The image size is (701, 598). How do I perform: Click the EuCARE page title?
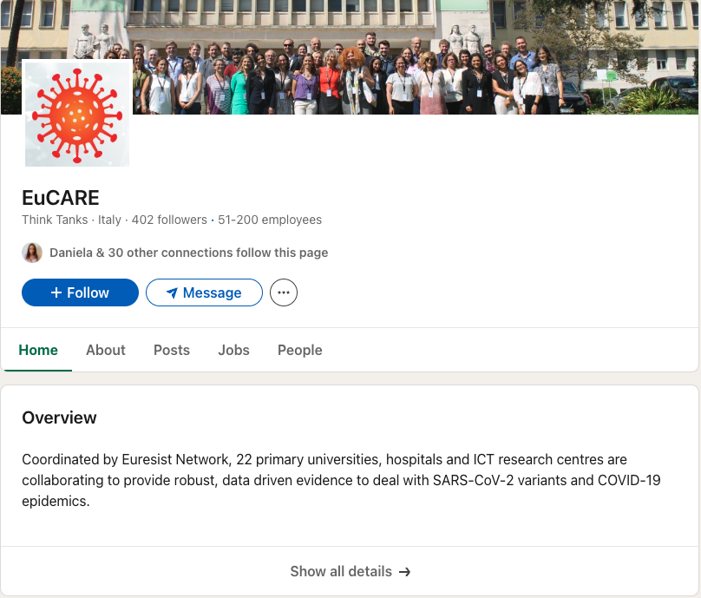(61, 197)
